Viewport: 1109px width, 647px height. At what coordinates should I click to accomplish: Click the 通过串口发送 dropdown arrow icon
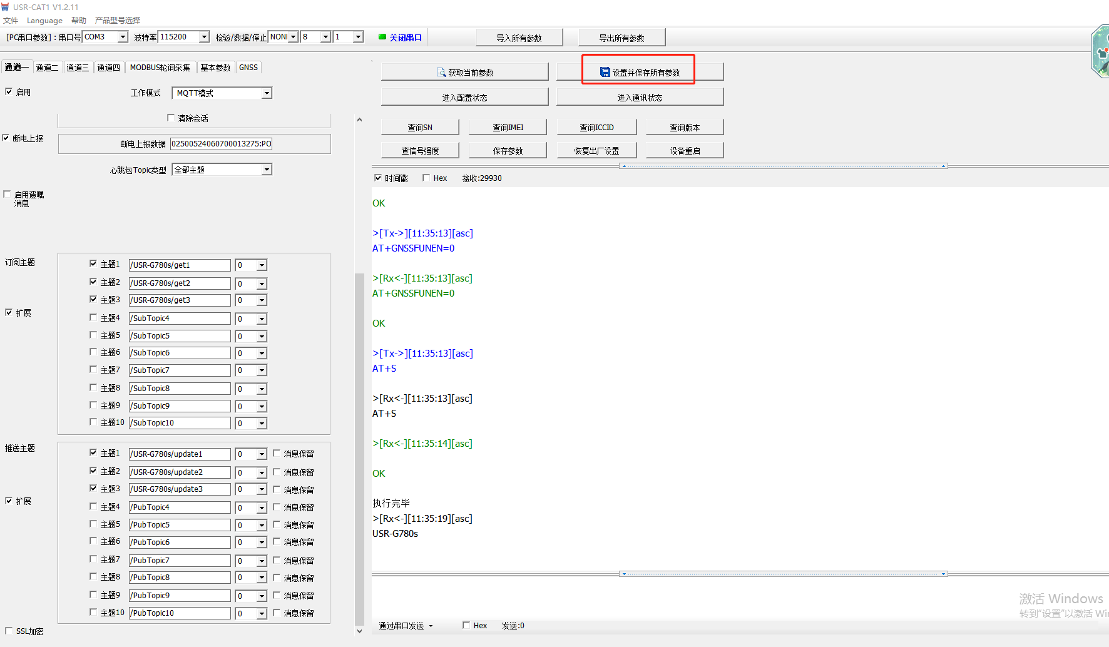[x=431, y=626]
